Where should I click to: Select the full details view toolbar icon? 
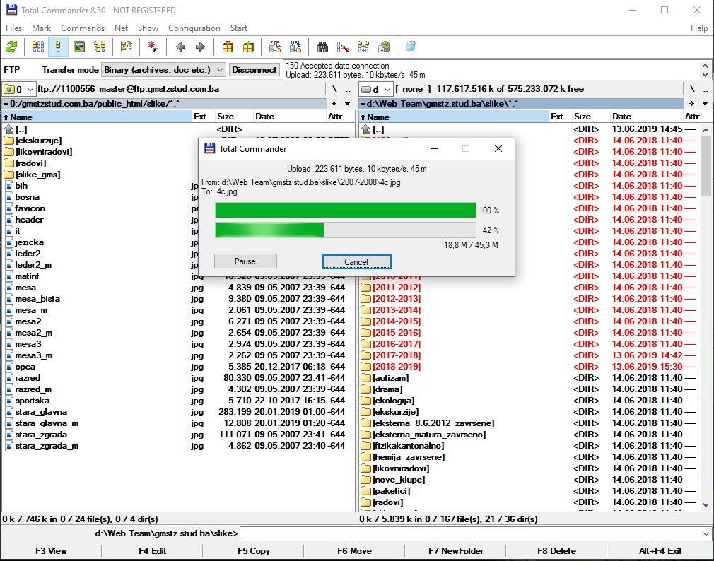58,47
